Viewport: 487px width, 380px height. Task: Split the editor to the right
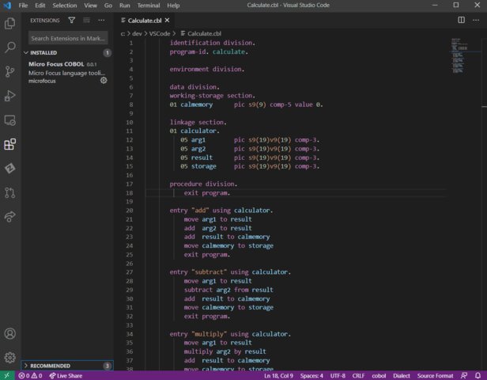point(462,21)
